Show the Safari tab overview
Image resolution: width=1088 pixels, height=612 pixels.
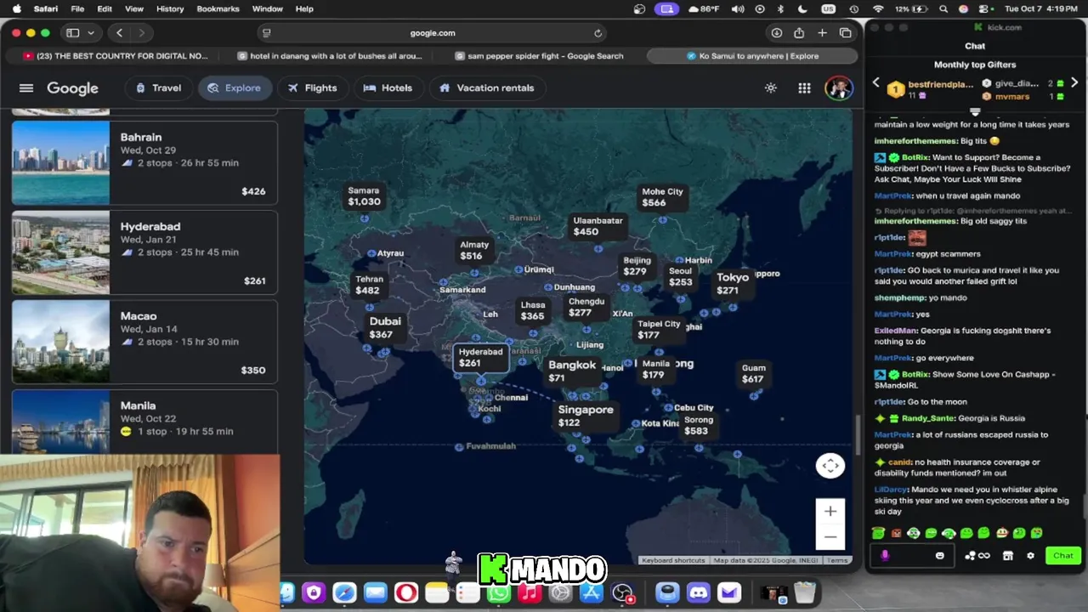845,33
